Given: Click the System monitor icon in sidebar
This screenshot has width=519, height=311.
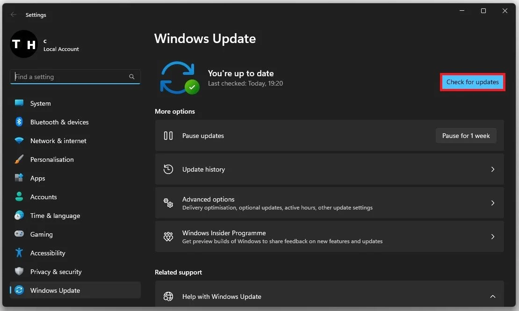Looking at the screenshot, I should pos(19,103).
